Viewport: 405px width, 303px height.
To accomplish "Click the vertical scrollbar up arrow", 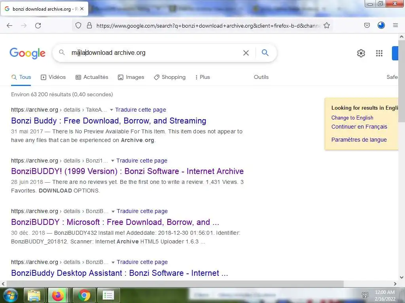I will (402, 37).
